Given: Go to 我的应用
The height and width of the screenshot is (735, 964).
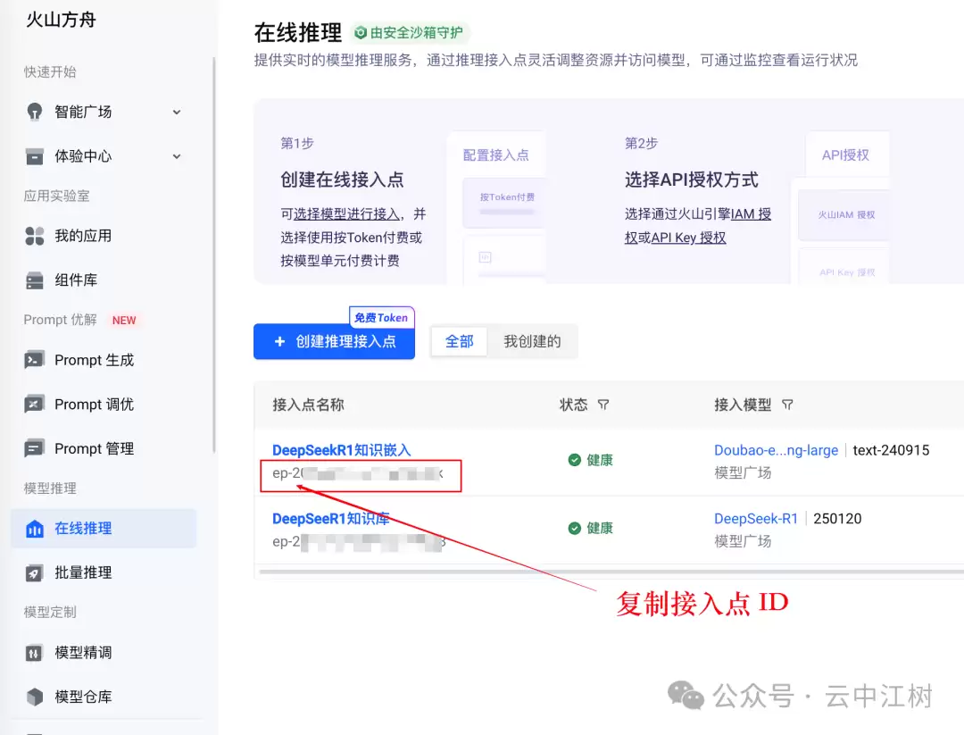Looking at the screenshot, I should click(x=104, y=236).
